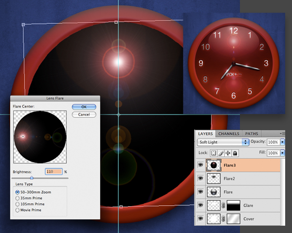The image size is (292, 233).
Task: Click the Brightness slider handle
Action: 32,178
